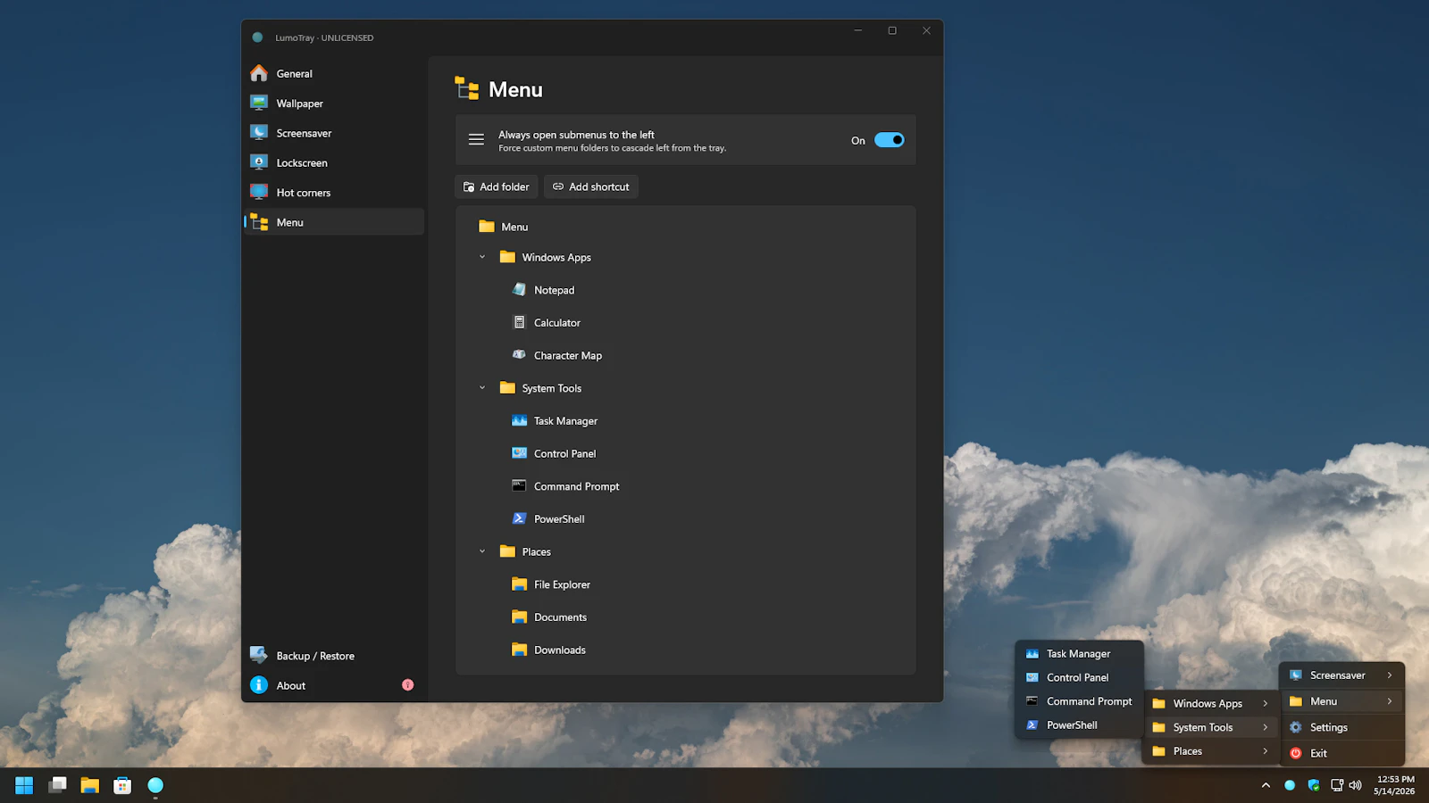Open Settings from the tray menu
This screenshot has height=803, width=1429.
[1341, 727]
